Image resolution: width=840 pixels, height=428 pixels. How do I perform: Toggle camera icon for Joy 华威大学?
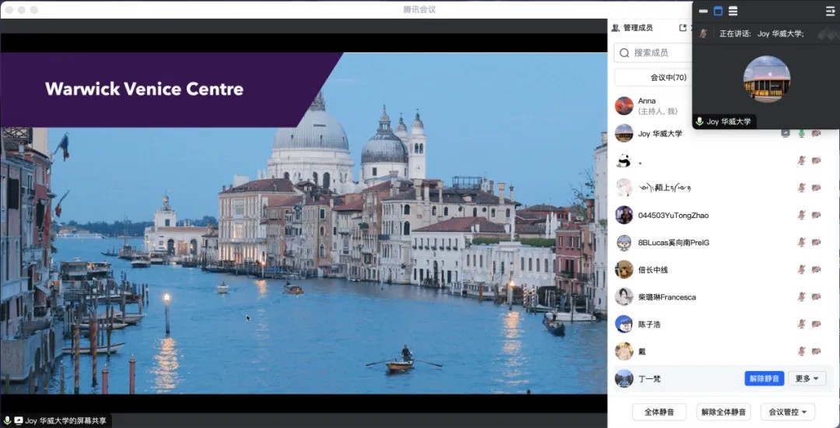(817, 133)
